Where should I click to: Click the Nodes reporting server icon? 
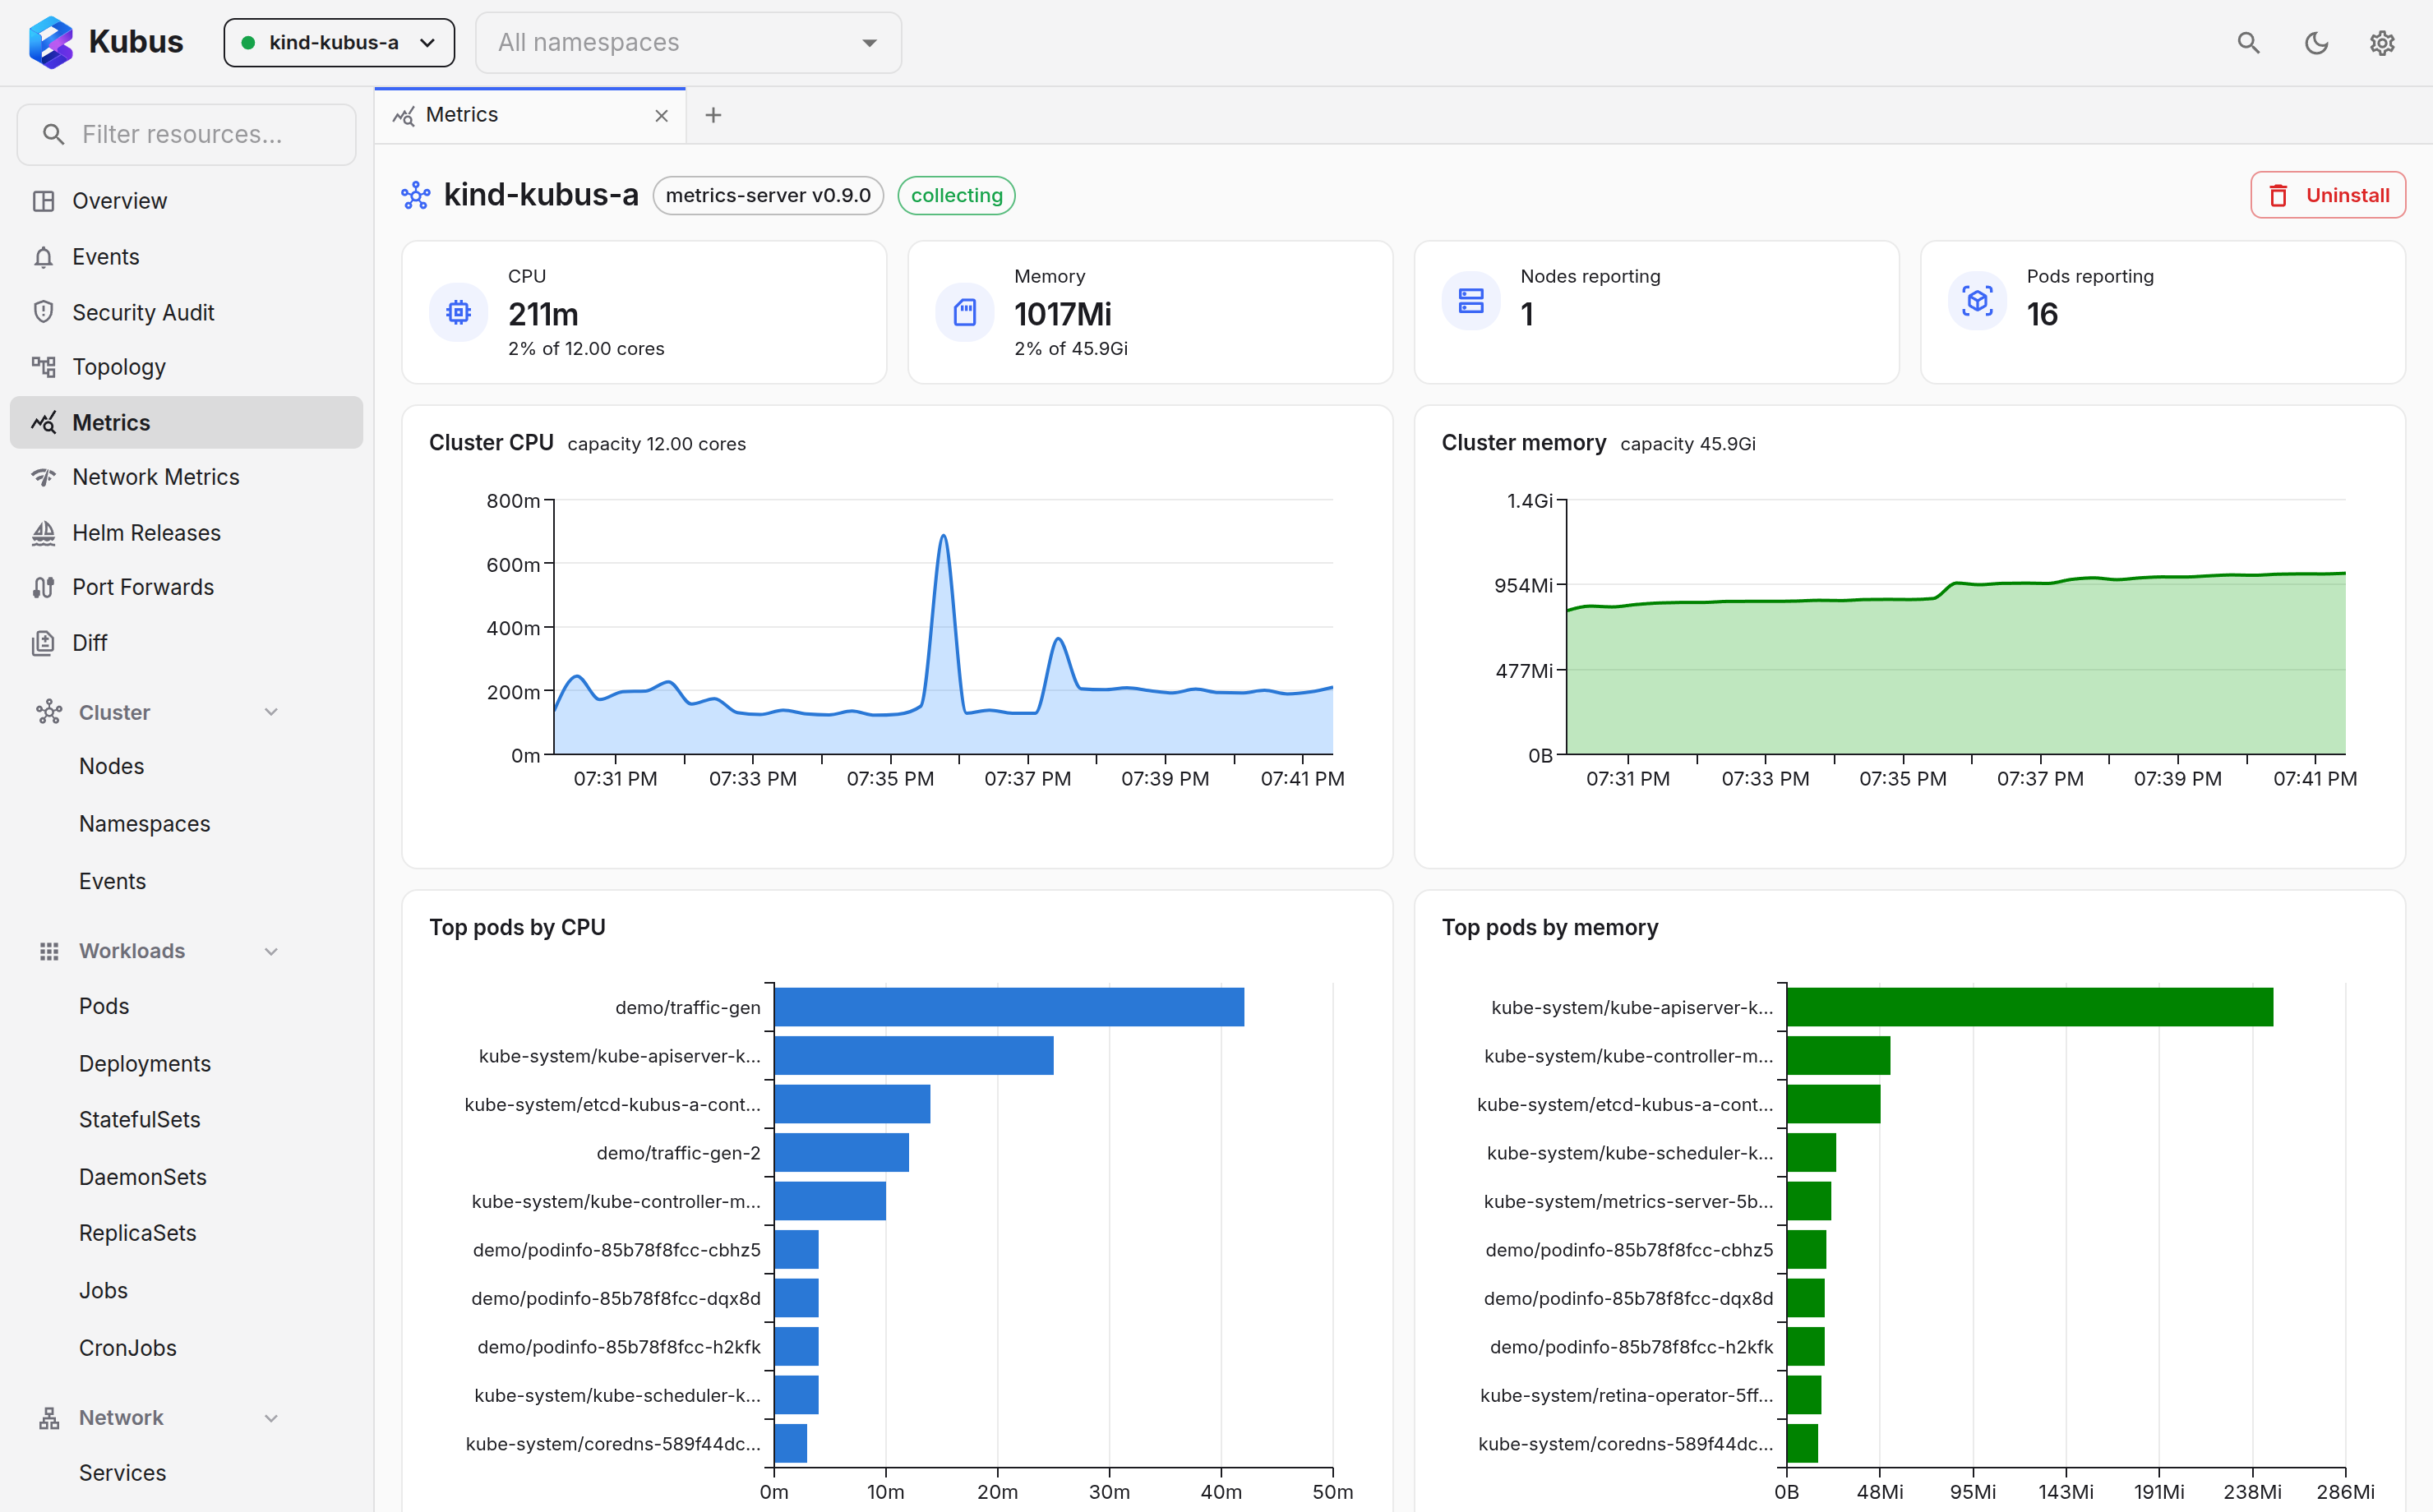coord(1471,300)
